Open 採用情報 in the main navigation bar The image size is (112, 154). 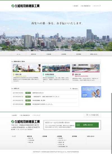(x=79, y=54)
